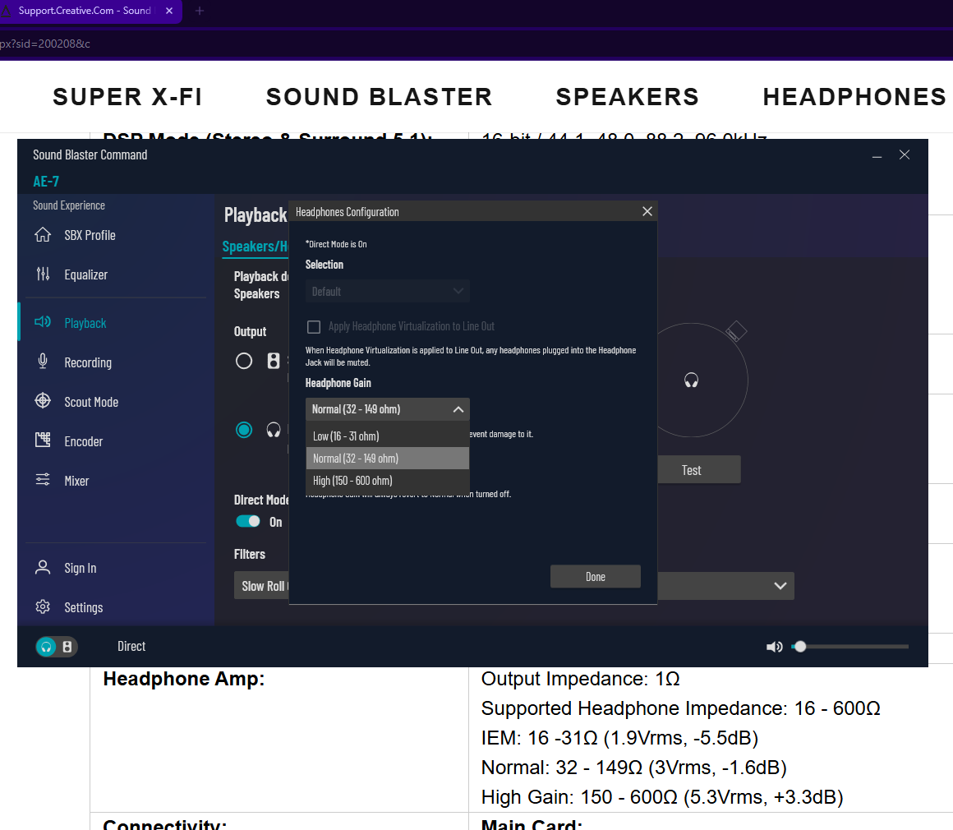Go to Mixer page
Screen dimensions: 953x830
[76, 481]
